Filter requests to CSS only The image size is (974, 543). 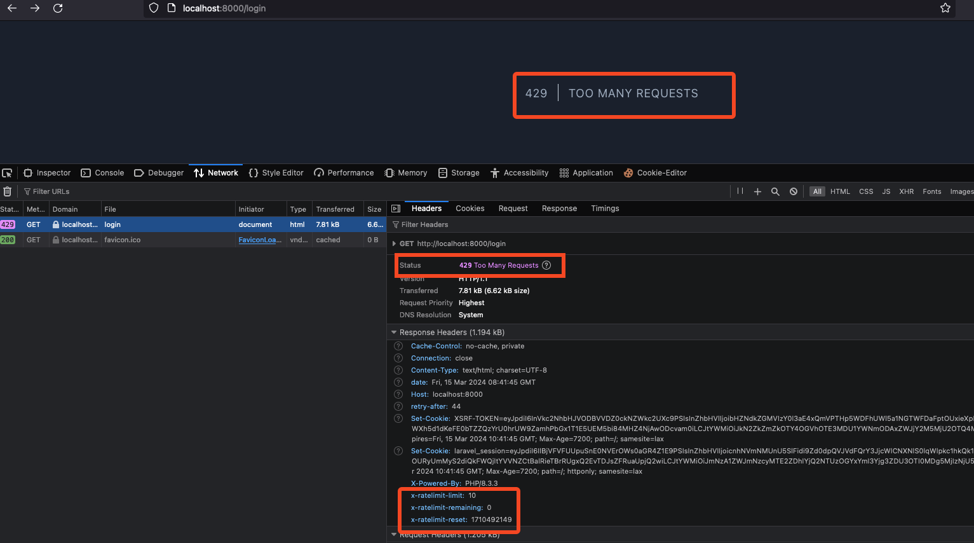[866, 191]
